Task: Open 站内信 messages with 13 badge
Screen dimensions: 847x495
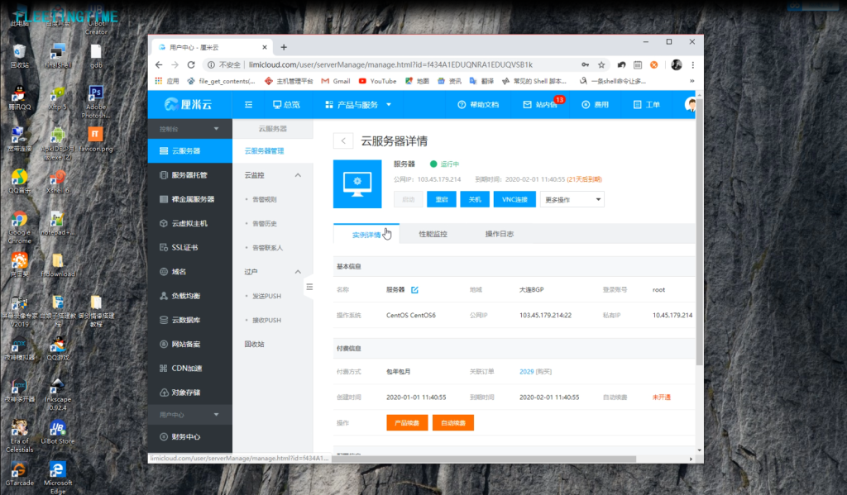Action: pos(542,103)
